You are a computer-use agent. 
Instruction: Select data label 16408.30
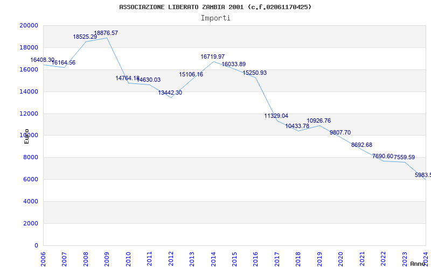click(x=43, y=60)
